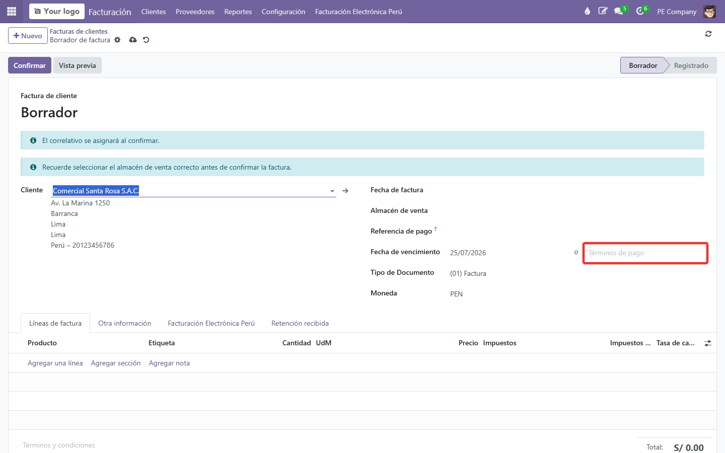Open the apps grid menu icon
This screenshot has width=725, height=453.
pyautogui.click(x=12, y=11)
